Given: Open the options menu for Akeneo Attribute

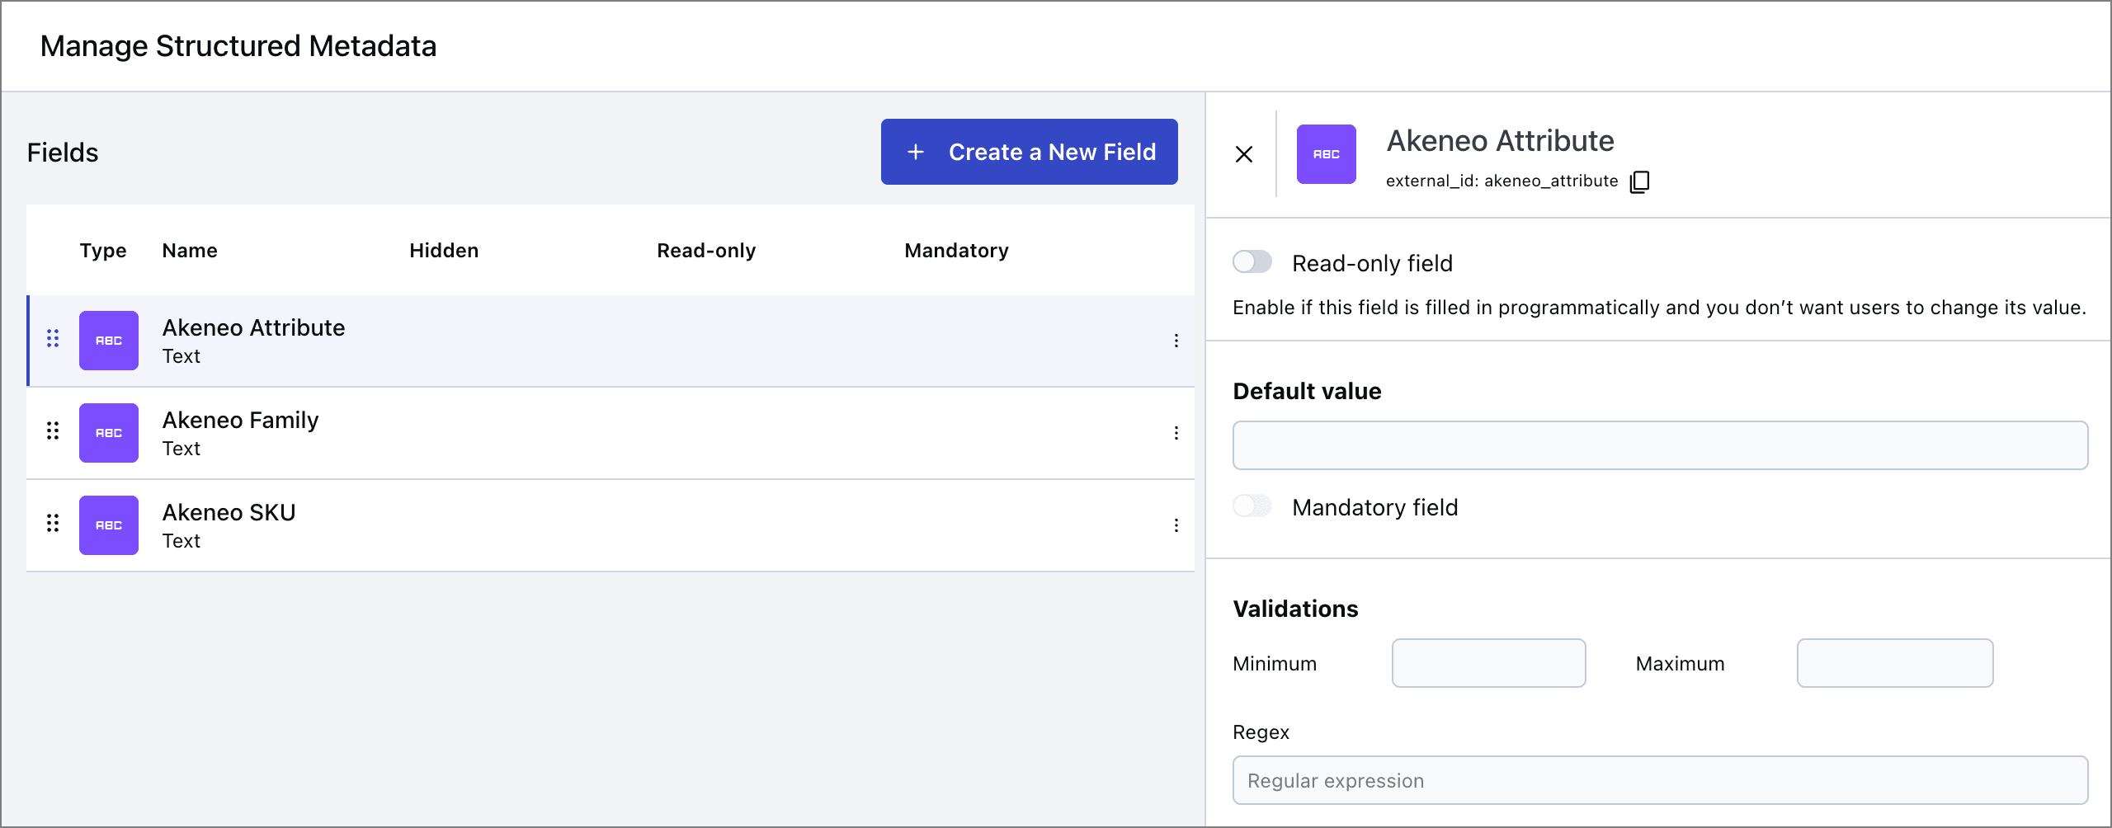Looking at the screenshot, I should pos(1176,341).
